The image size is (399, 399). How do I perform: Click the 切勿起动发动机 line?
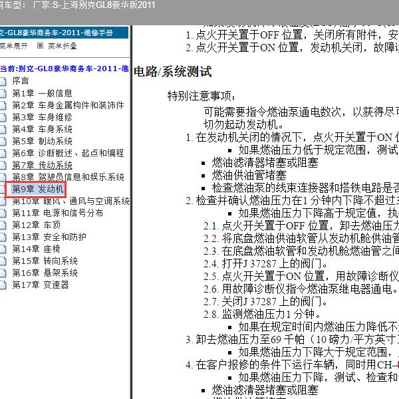pyautogui.click(x=243, y=124)
